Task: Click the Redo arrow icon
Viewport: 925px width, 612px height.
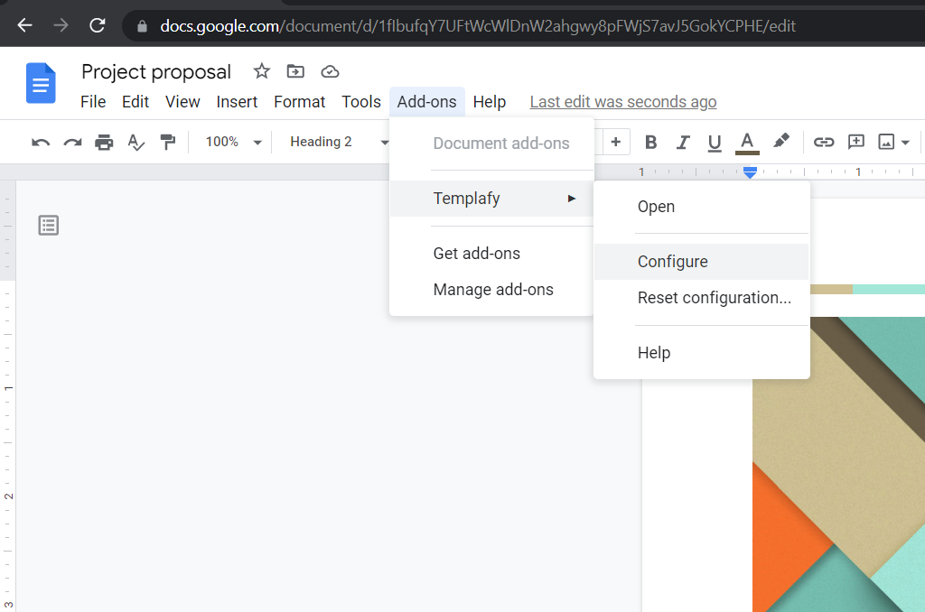Action: [x=72, y=142]
